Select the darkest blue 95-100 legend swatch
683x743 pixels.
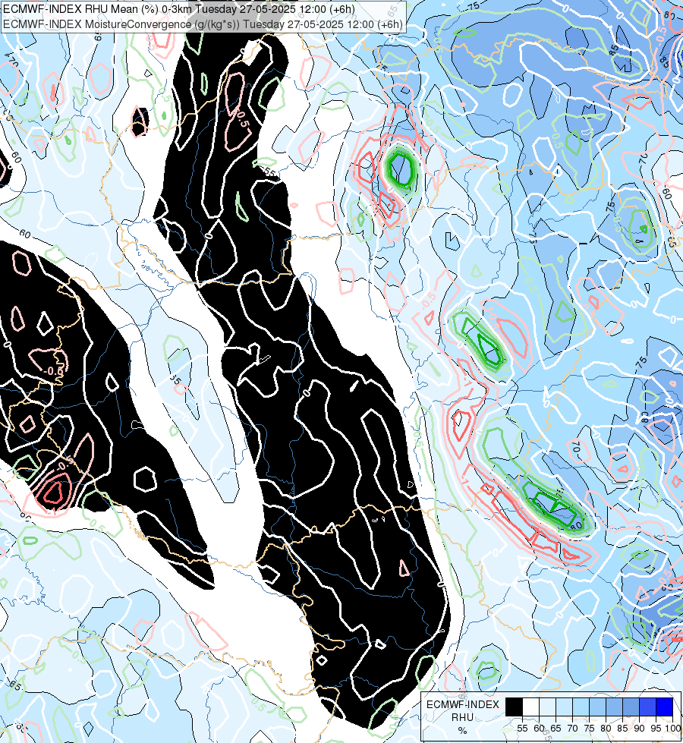click(665, 707)
